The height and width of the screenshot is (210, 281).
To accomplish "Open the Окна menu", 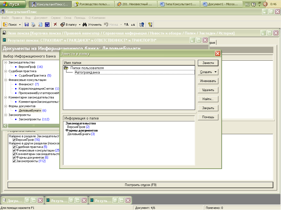I will click(68, 18).
